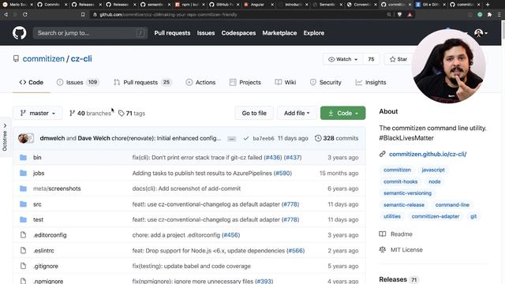This screenshot has height=284, width=505.
Task: Open the user avatar menu dropdown
Action: (x=481, y=33)
